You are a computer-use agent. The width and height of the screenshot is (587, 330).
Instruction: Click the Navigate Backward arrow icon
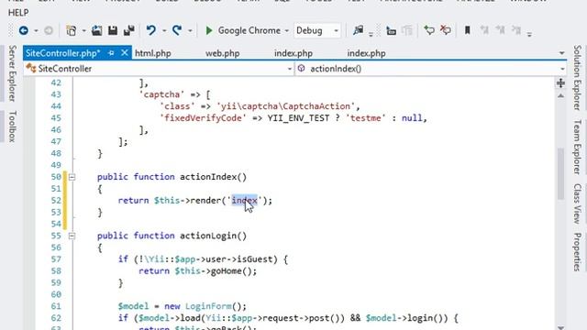24,30
